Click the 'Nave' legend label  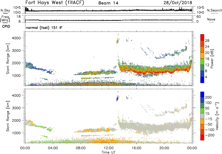click(x=211, y=19)
